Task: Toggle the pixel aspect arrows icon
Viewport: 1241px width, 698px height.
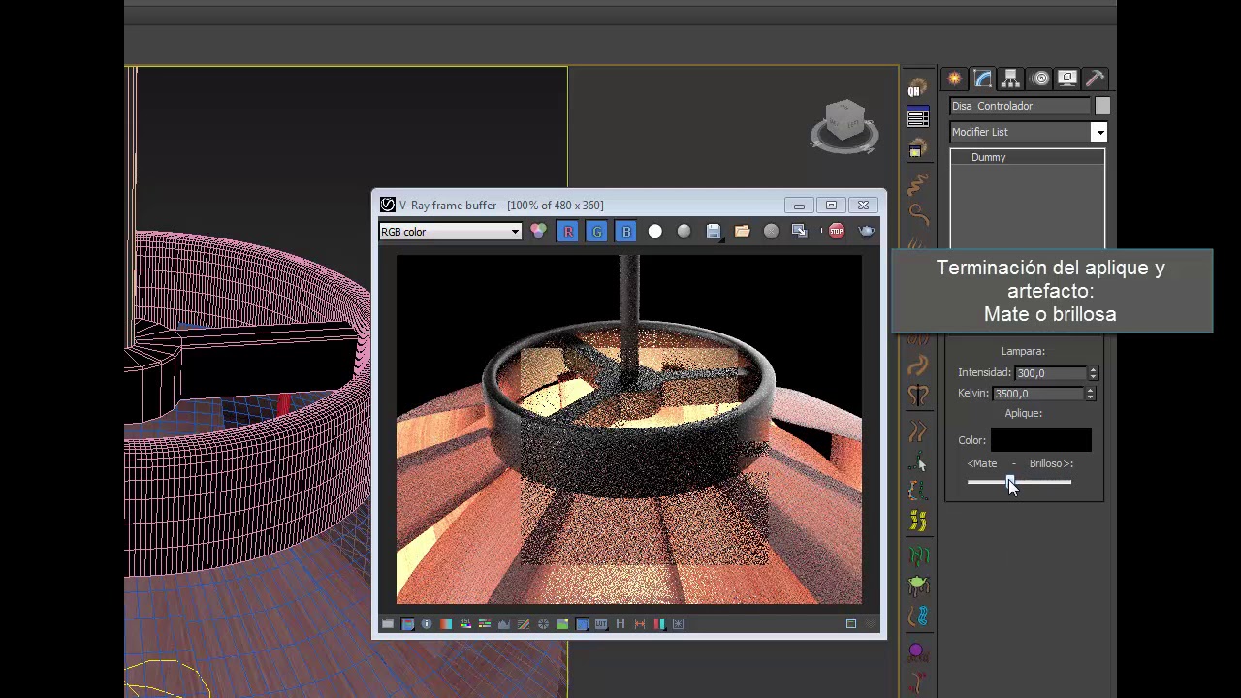Action: pos(640,624)
